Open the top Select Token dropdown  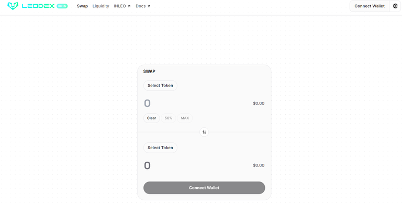coord(160,86)
